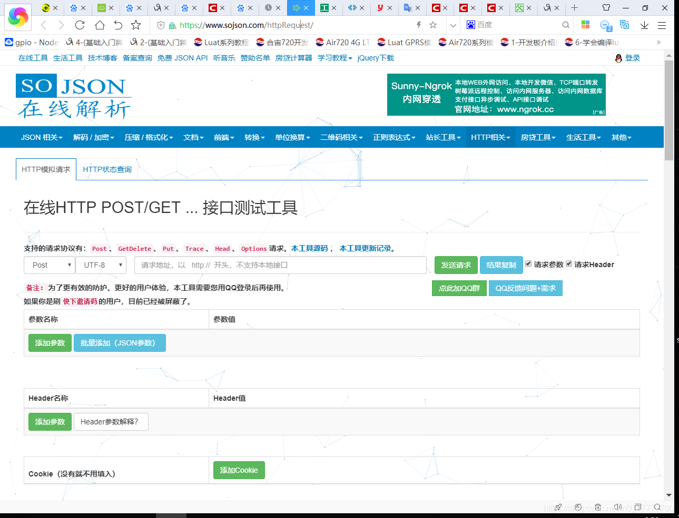The height and width of the screenshot is (518, 679).
Task: Click the 结果复制 button
Action: pyautogui.click(x=501, y=265)
